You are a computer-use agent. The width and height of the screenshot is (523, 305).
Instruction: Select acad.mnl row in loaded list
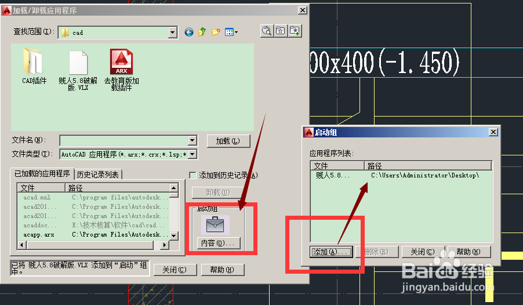pyautogui.click(x=93, y=197)
